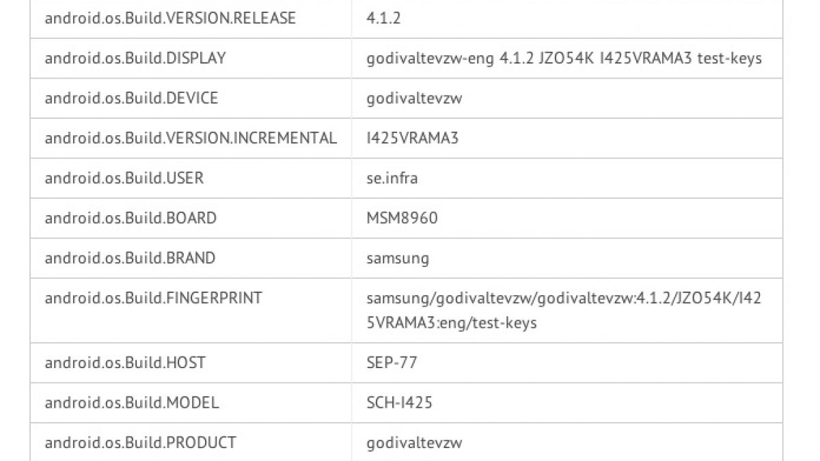The width and height of the screenshot is (820, 461).
Task: Select the SEP-77 host value
Action: (392, 363)
